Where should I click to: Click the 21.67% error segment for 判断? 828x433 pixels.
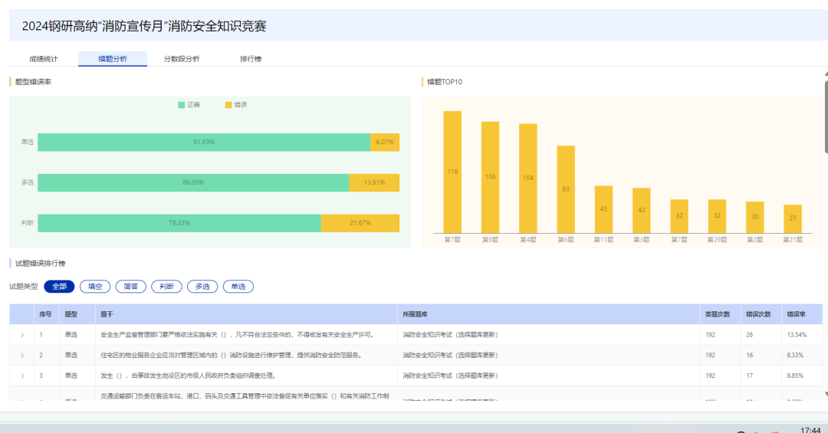[360, 223]
